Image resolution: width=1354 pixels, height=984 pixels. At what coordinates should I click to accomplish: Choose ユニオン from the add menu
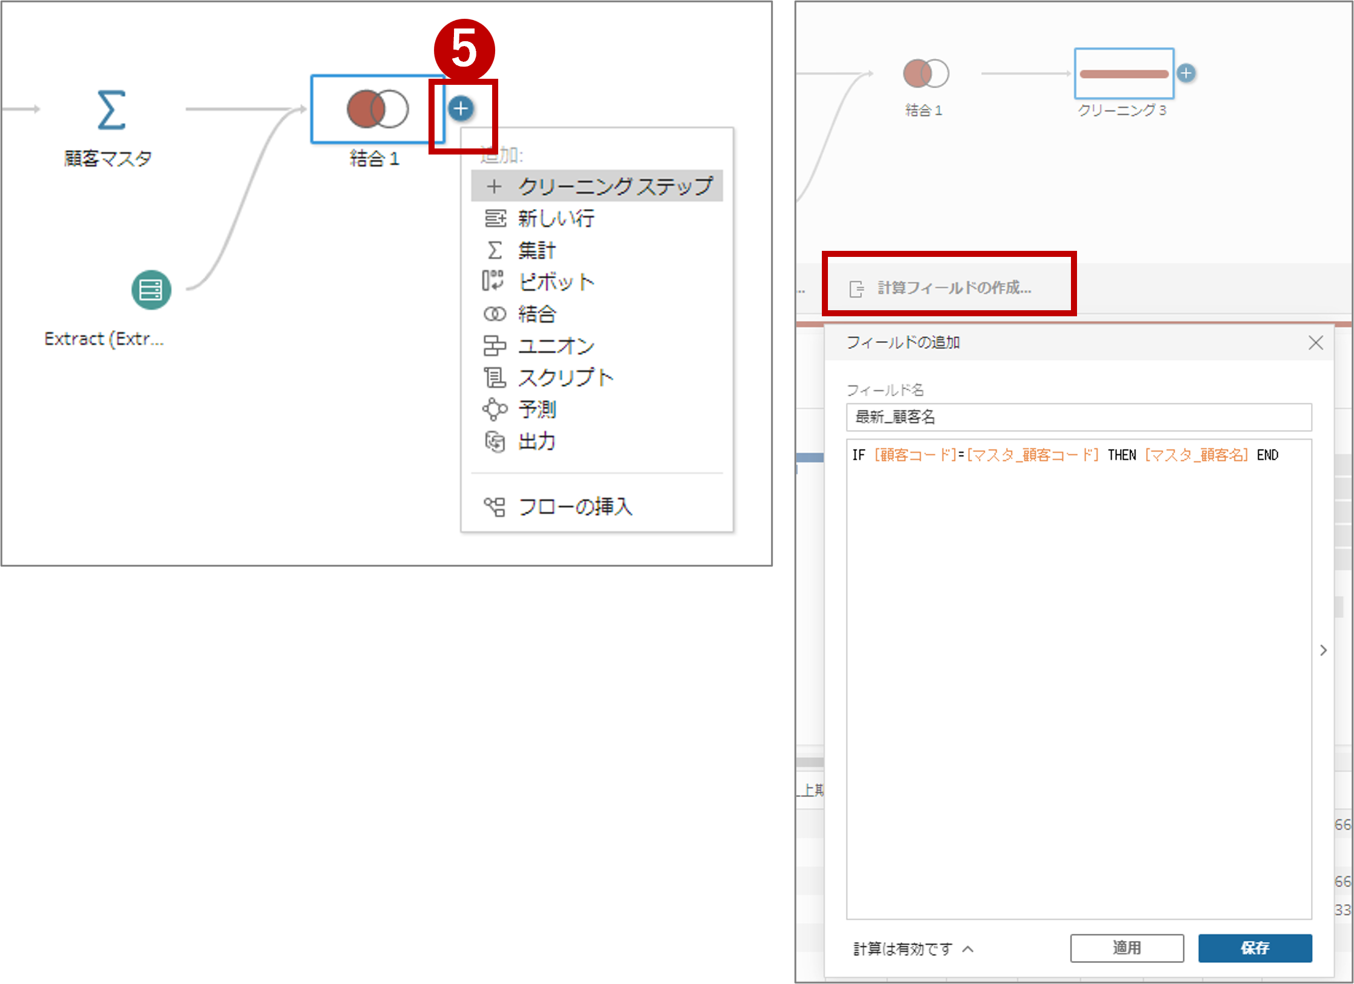click(x=597, y=346)
